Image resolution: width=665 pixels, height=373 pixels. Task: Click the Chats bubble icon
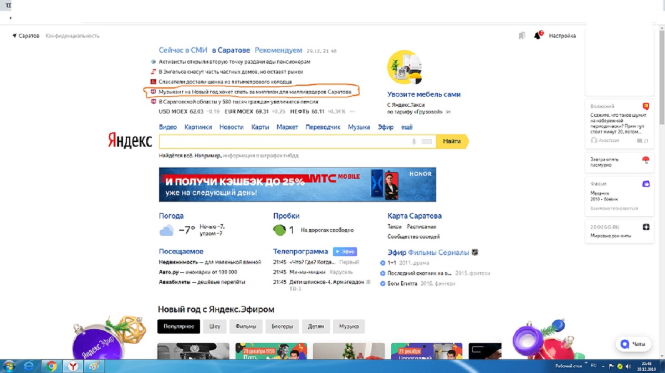tap(625, 344)
